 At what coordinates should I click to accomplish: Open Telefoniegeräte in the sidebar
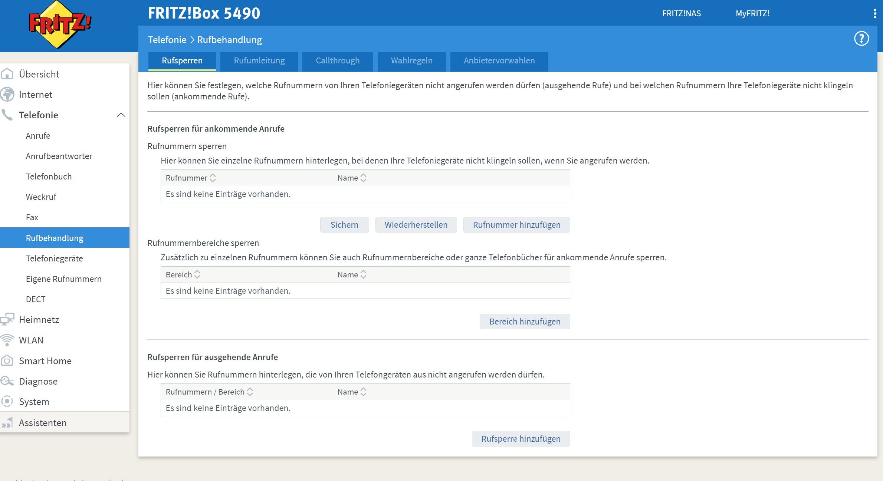click(55, 258)
